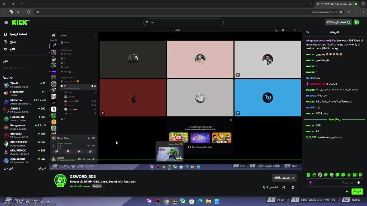Click Show less under recommended channels

coord(42,169)
